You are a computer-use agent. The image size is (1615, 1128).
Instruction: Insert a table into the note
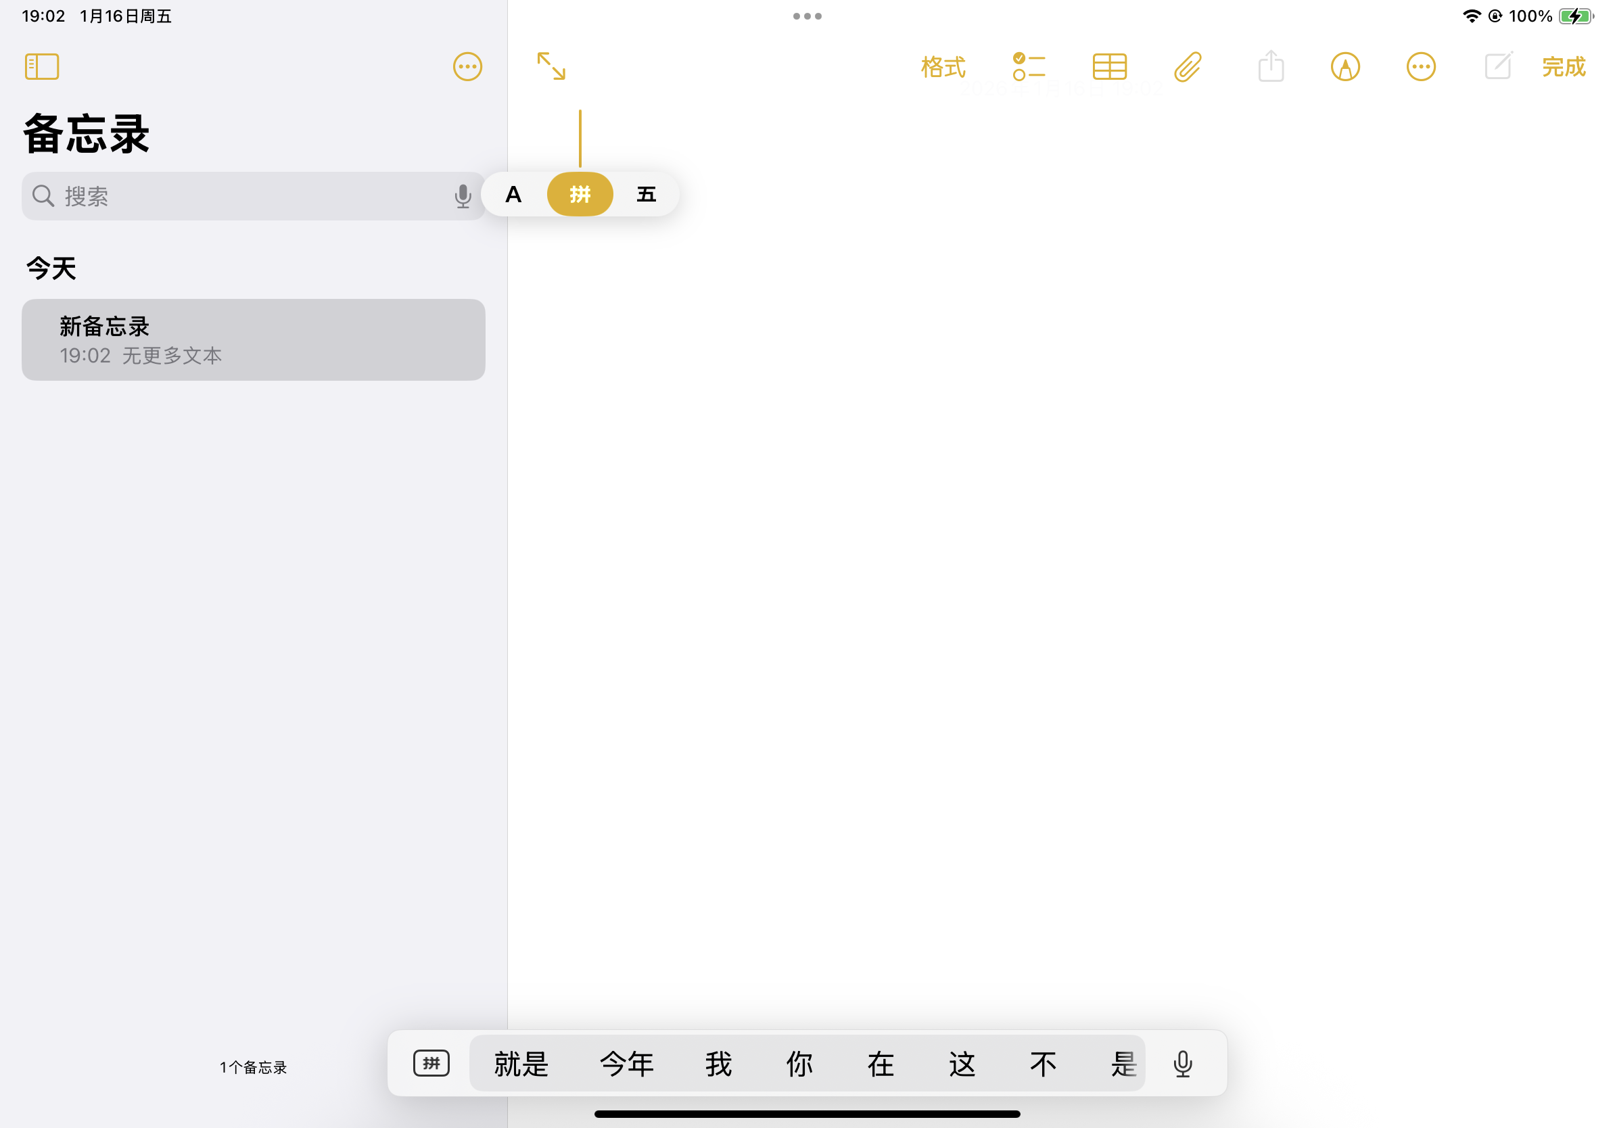point(1109,67)
